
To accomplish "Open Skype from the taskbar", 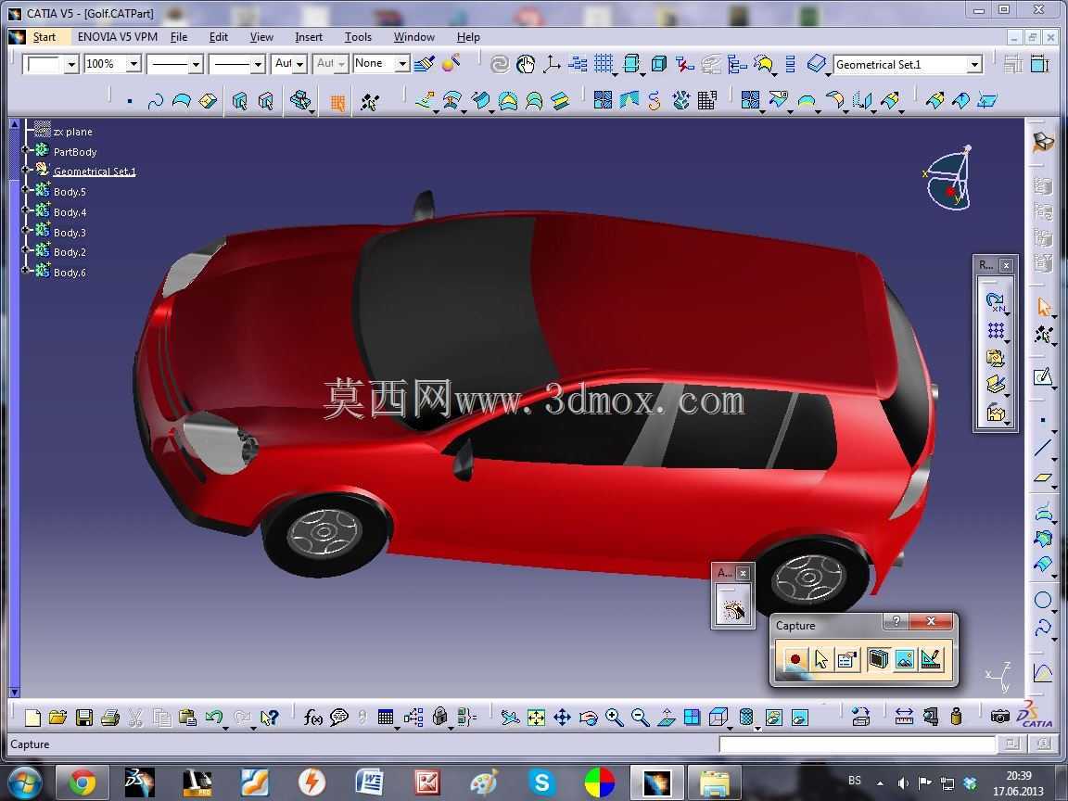I will 541,782.
